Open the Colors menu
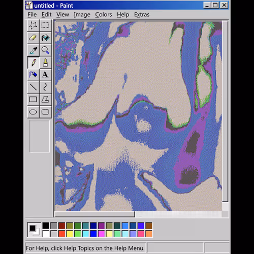254x254 pixels. [x=104, y=15]
